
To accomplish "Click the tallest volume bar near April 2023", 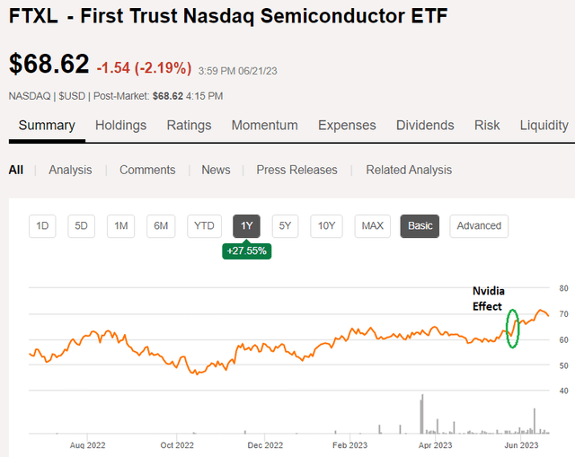I will [x=421, y=414].
